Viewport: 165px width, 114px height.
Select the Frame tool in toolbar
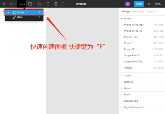(21, 4)
